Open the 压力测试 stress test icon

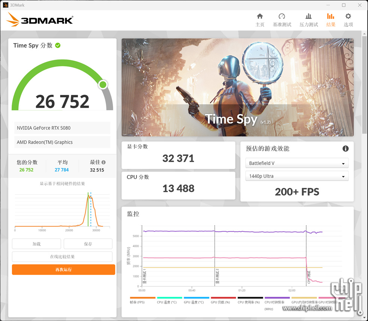pyautogui.click(x=308, y=16)
